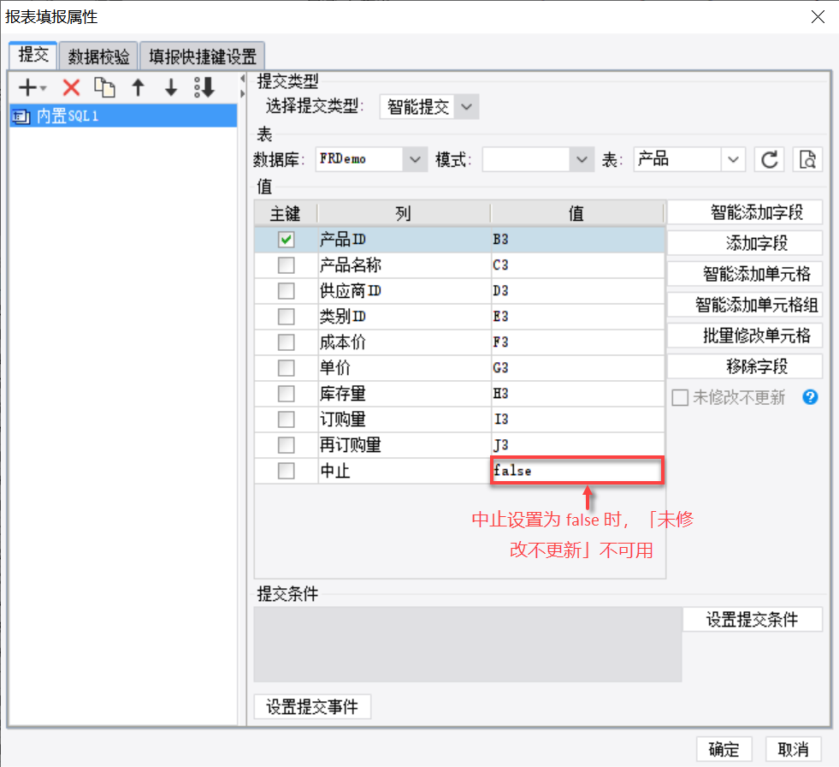Screen dimensions: 839x767
Task: Refresh the table list icon
Action: [x=770, y=159]
